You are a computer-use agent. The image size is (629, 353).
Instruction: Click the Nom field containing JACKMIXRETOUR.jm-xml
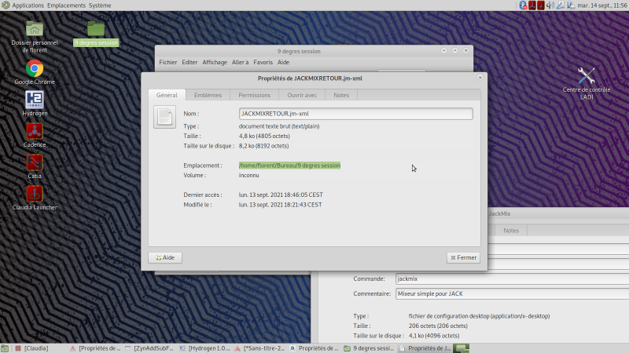(x=356, y=114)
